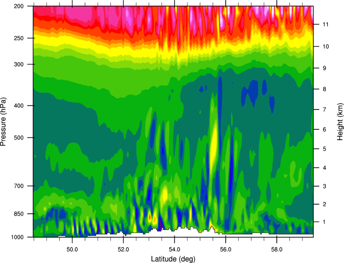Viewport: 344px width, 263px height.
Task: Click the 8 km height label
Action: (325, 89)
